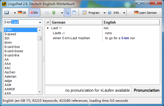This screenshot has height=106, width=164.
Task: Swap language columns with the arrows icon
Action: click(x=48, y=22)
